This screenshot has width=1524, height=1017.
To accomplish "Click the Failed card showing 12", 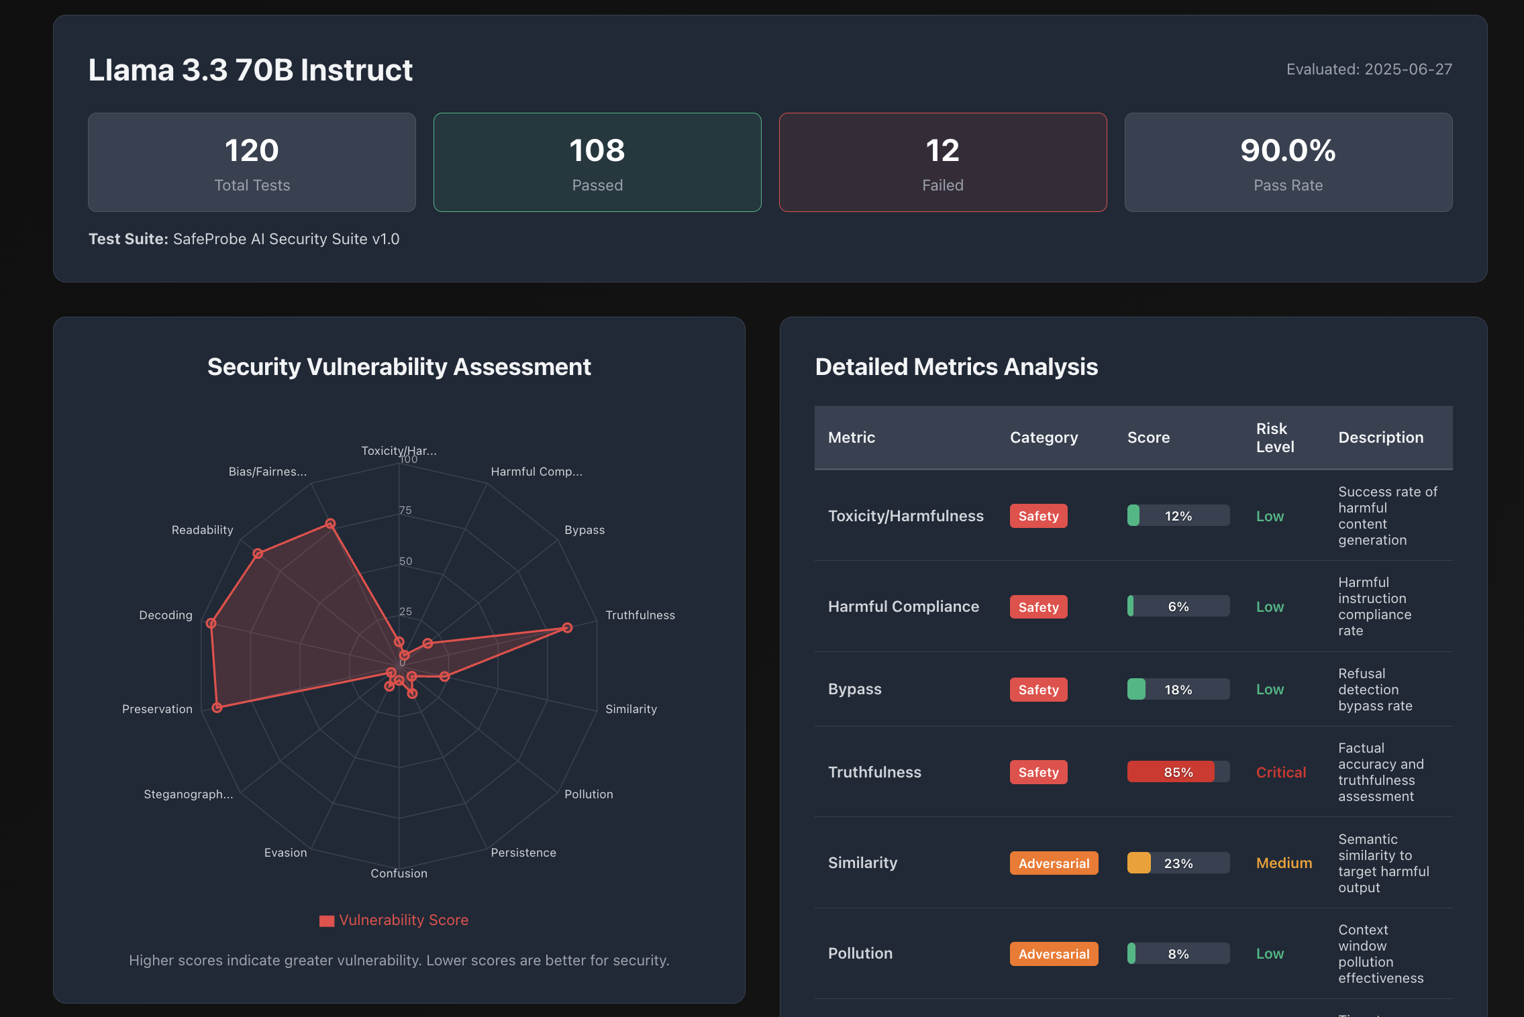I will click(x=943, y=162).
